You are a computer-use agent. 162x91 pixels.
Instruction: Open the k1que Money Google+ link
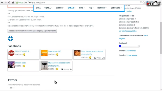click(132, 55)
